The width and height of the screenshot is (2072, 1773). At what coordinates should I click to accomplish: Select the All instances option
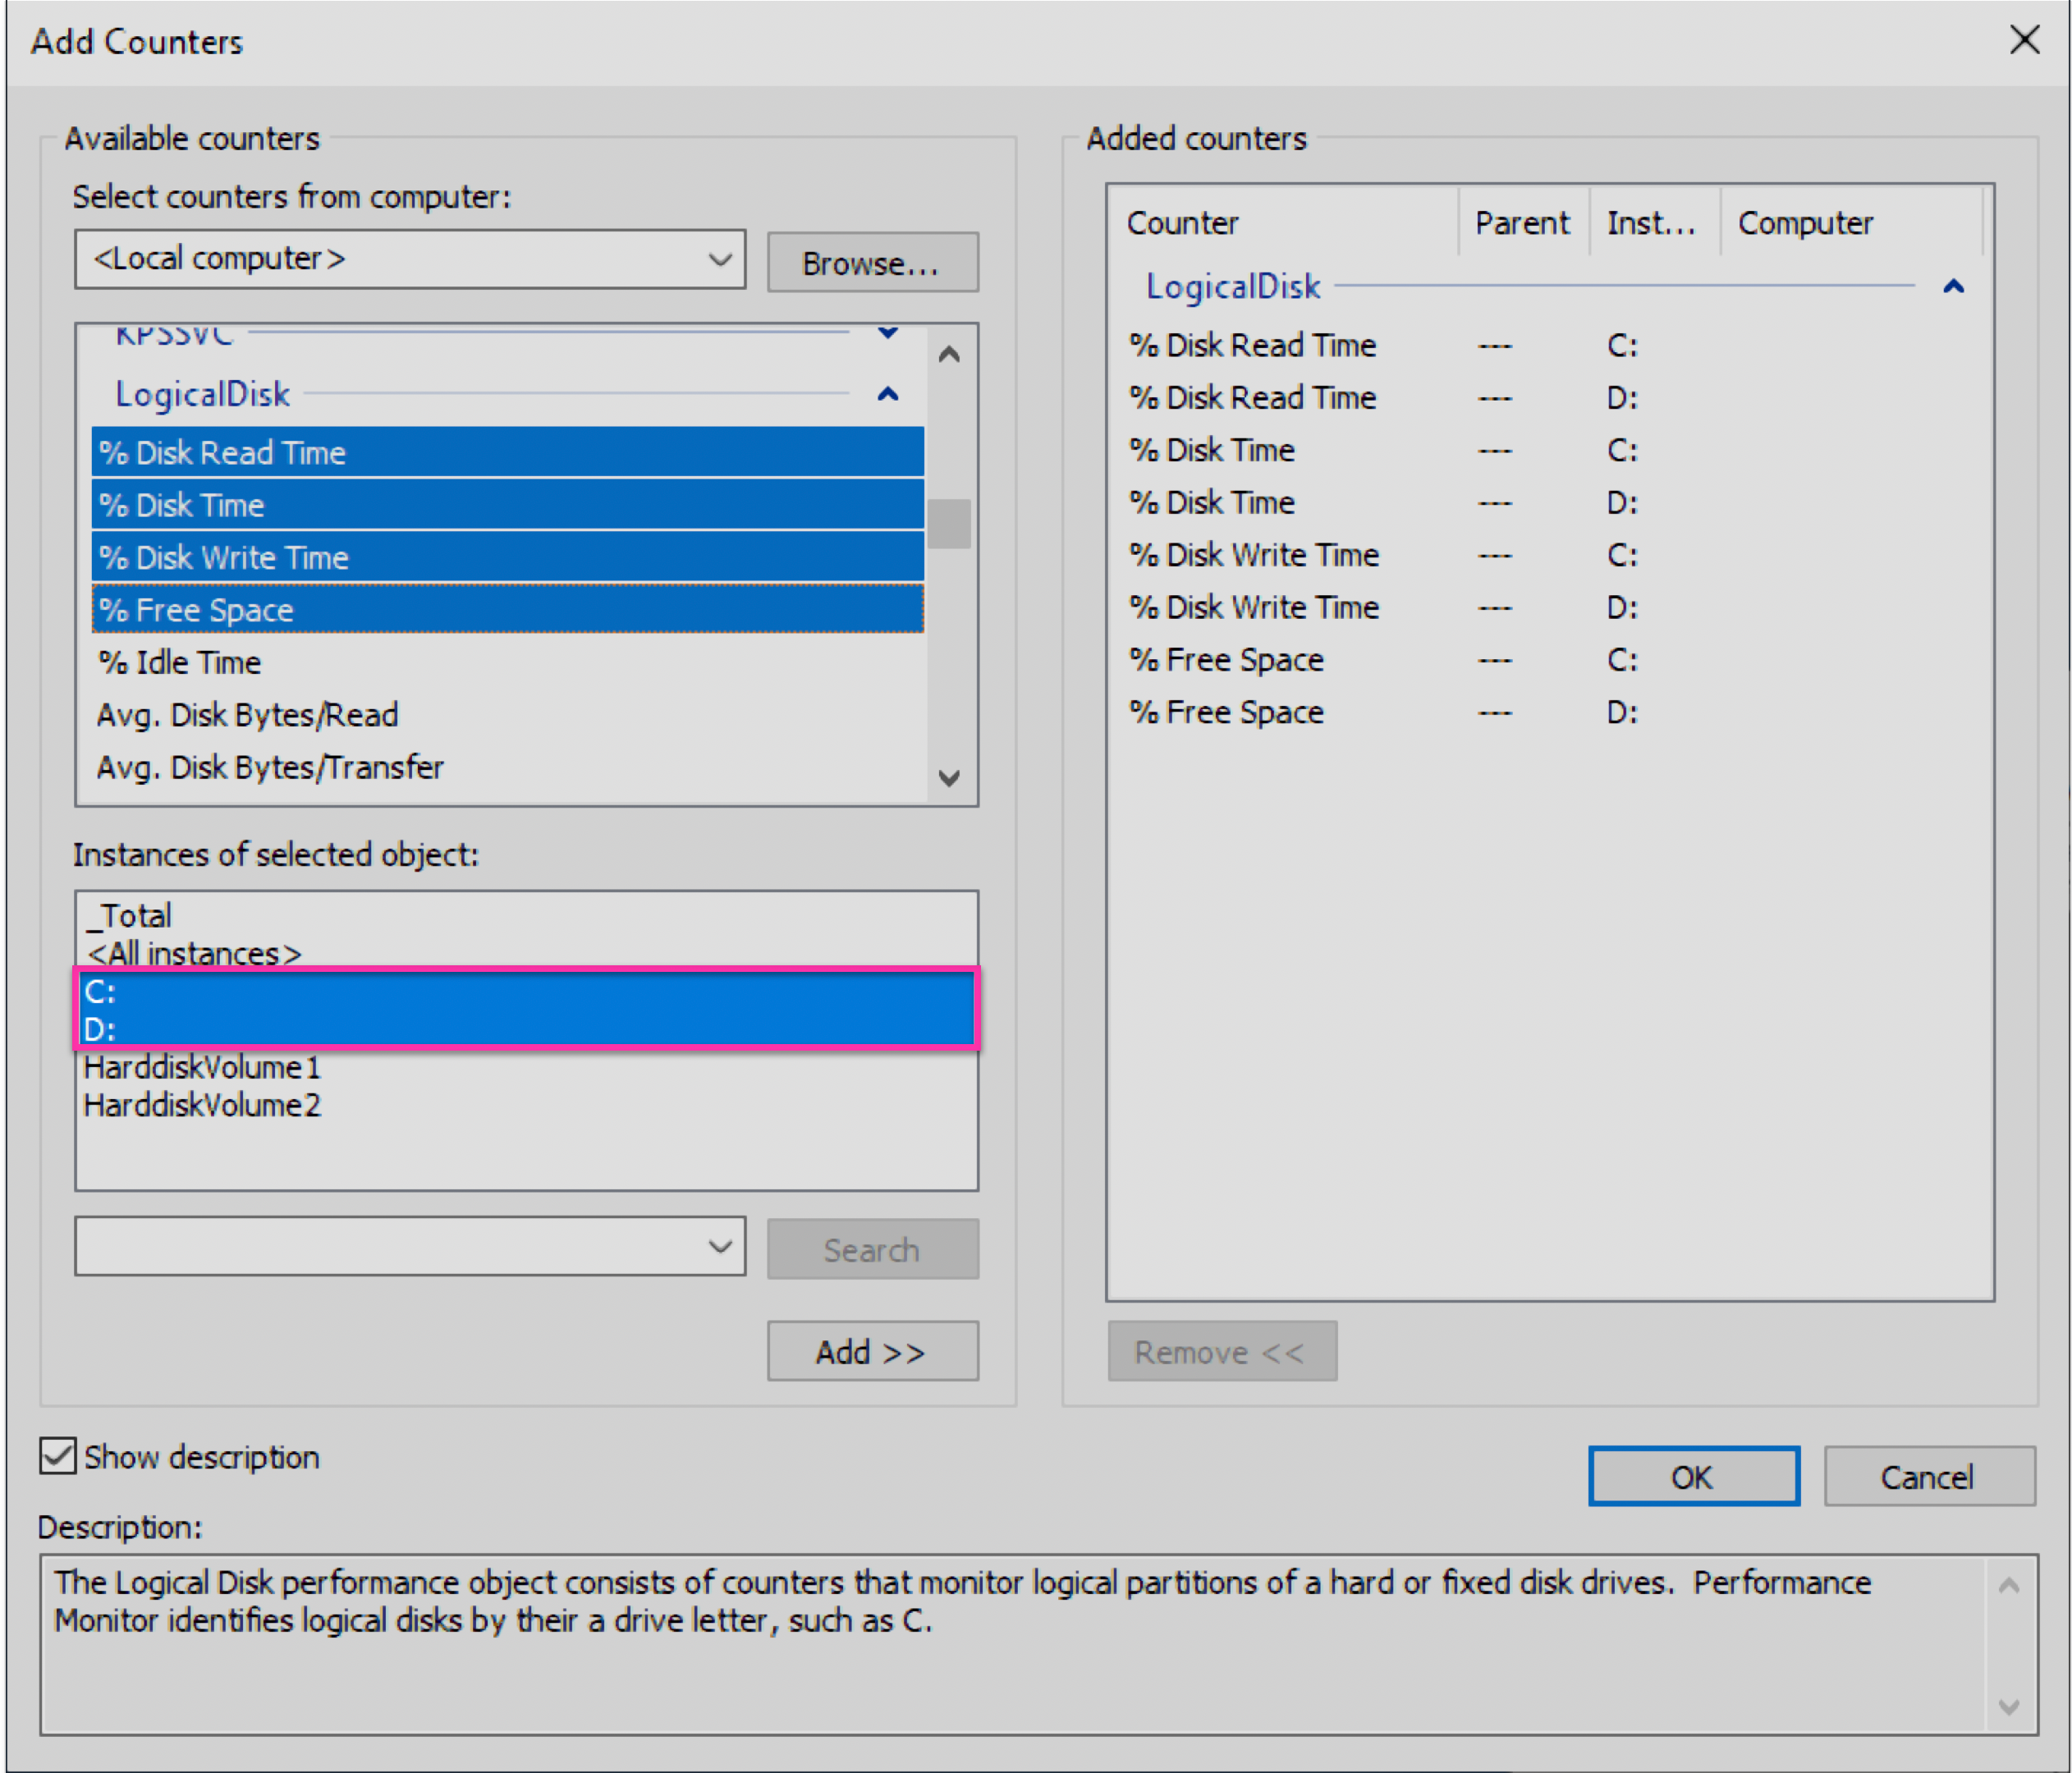192,953
